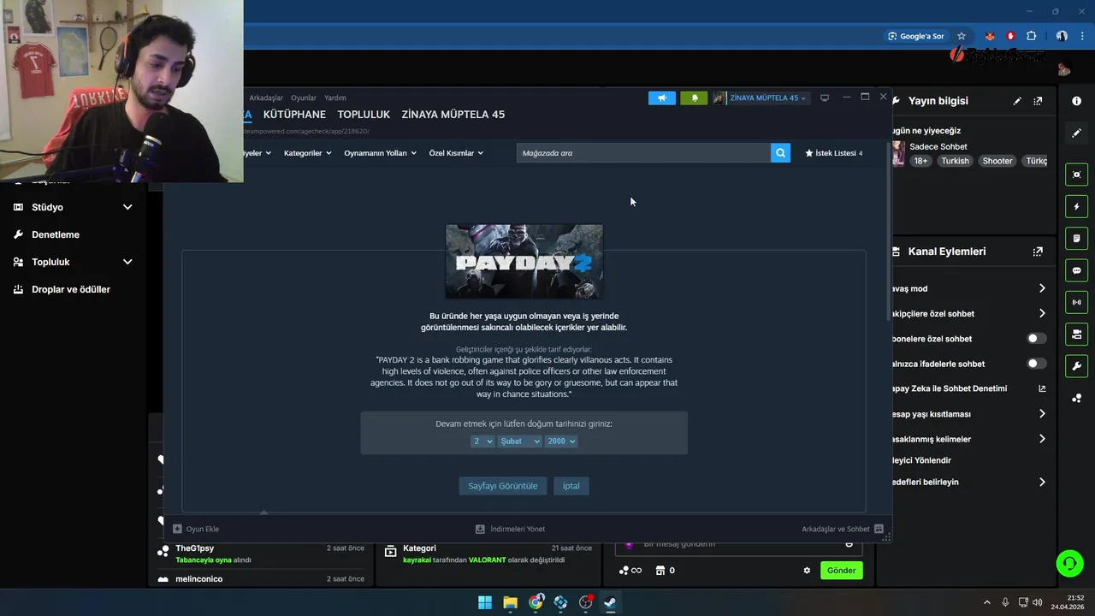The width and height of the screenshot is (1095, 616).
Task: Open Chrome profile avatar icon
Action: click(x=1062, y=36)
